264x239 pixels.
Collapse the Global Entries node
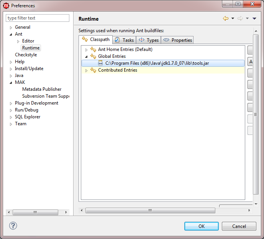[86, 56]
